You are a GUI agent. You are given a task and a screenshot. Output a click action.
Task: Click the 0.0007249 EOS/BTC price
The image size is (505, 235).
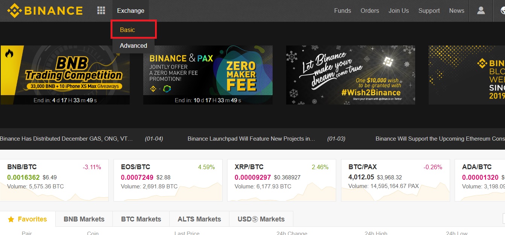[x=137, y=177]
